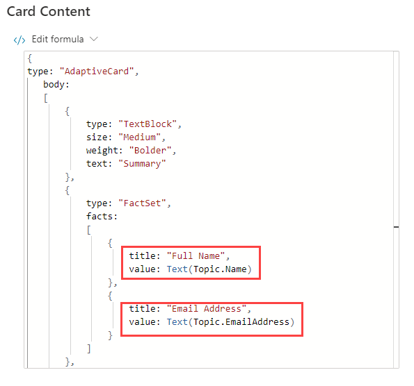Click the vertical scrollbar of the formula editor

(396, 210)
